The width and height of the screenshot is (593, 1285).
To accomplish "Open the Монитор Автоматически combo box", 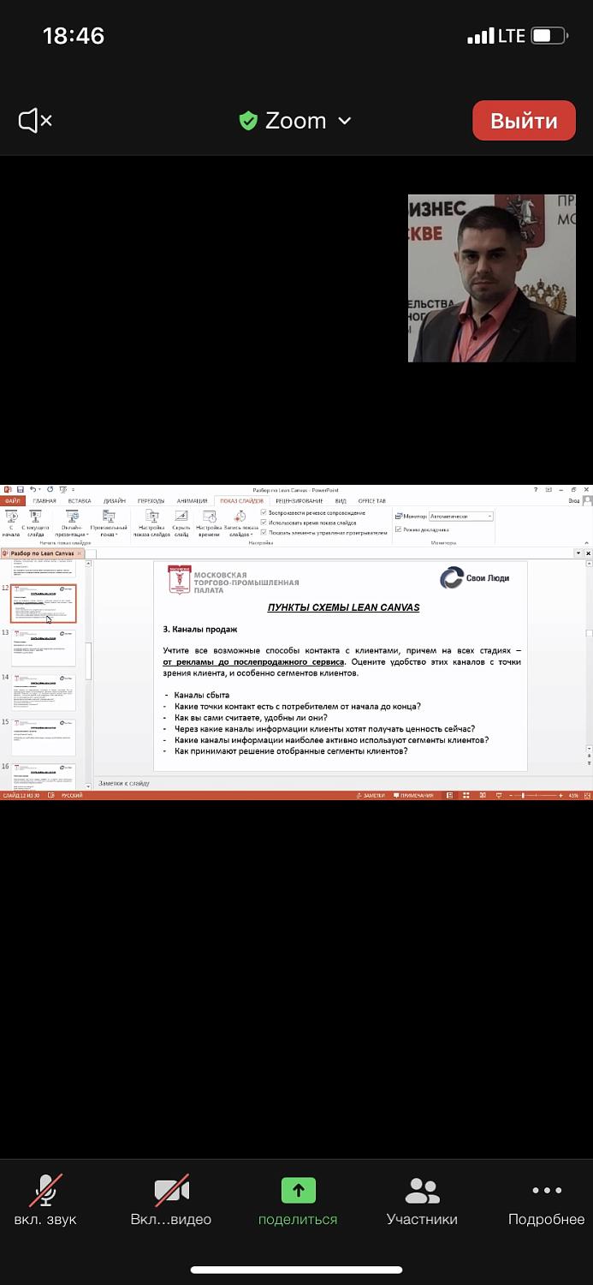I will (460, 517).
